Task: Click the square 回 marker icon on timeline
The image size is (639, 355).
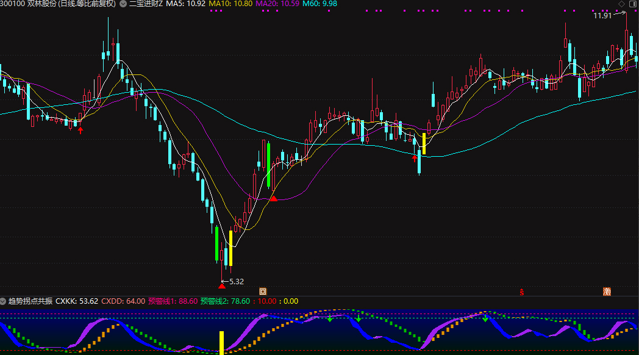Action: point(263,291)
